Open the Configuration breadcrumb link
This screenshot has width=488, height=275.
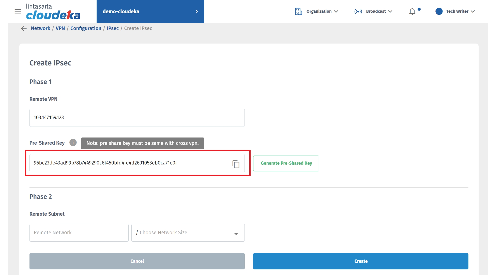pyautogui.click(x=86, y=28)
